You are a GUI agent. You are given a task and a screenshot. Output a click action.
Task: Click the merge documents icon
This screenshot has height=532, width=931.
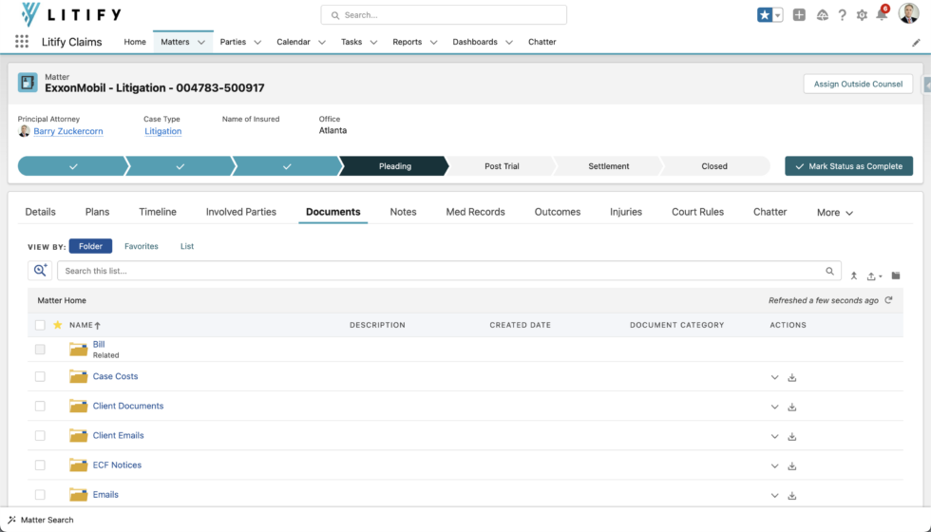pyautogui.click(x=854, y=275)
